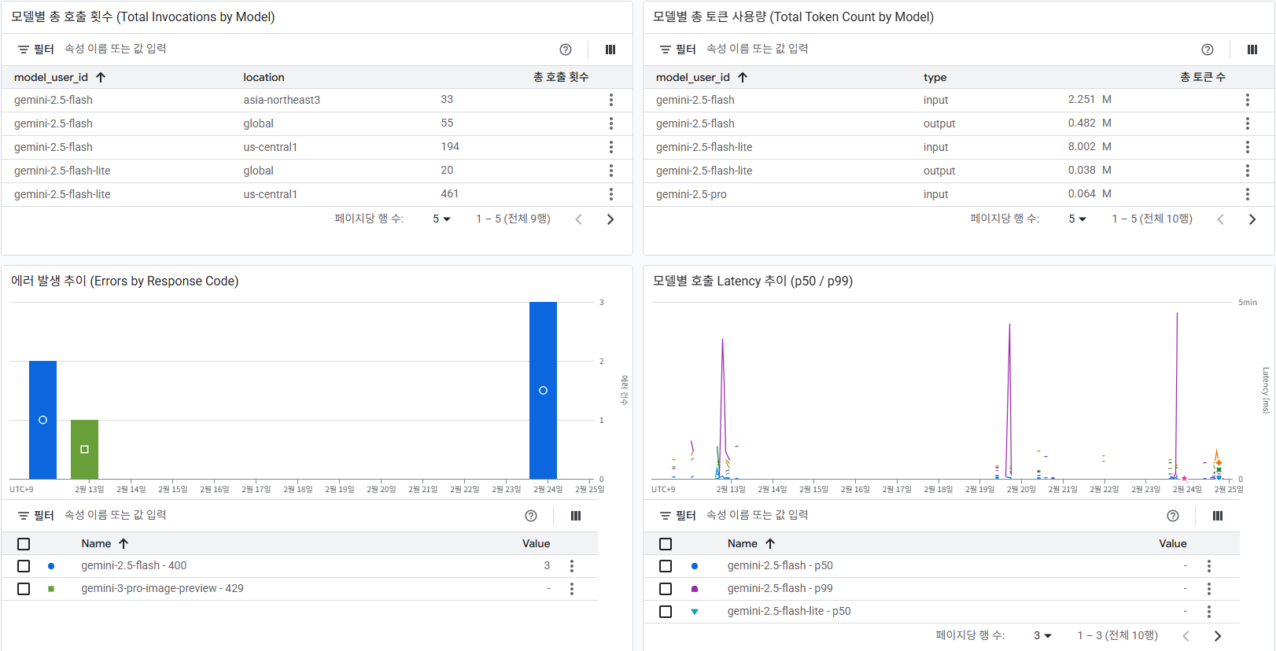Change rows per page in Latency legend table
This screenshot has width=1276, height=651.
pyautogui.click(x=1042, y=636)
